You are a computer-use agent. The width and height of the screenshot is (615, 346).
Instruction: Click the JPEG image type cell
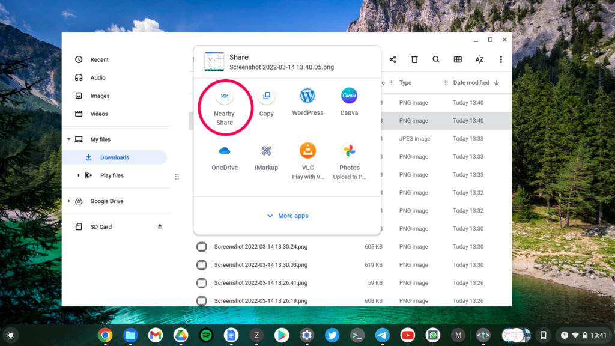click(x=414, y=139)
